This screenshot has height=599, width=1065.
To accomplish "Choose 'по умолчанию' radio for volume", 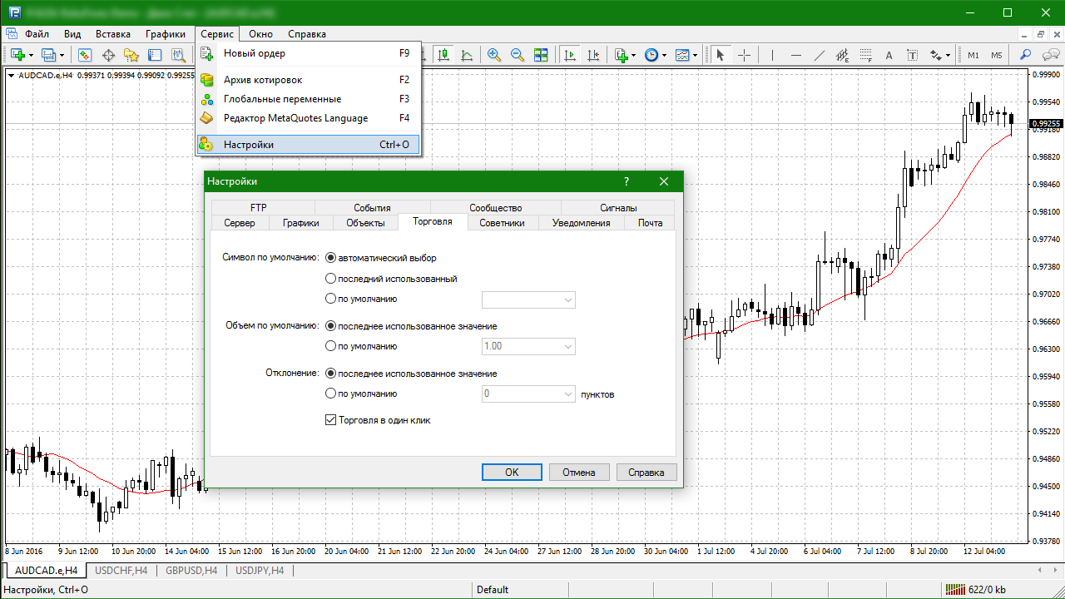I will coord(331,346).
